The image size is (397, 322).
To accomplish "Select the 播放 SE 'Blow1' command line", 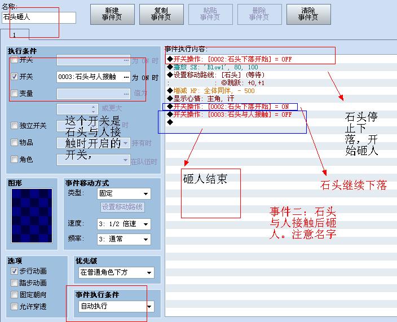I will click(281, 67).
